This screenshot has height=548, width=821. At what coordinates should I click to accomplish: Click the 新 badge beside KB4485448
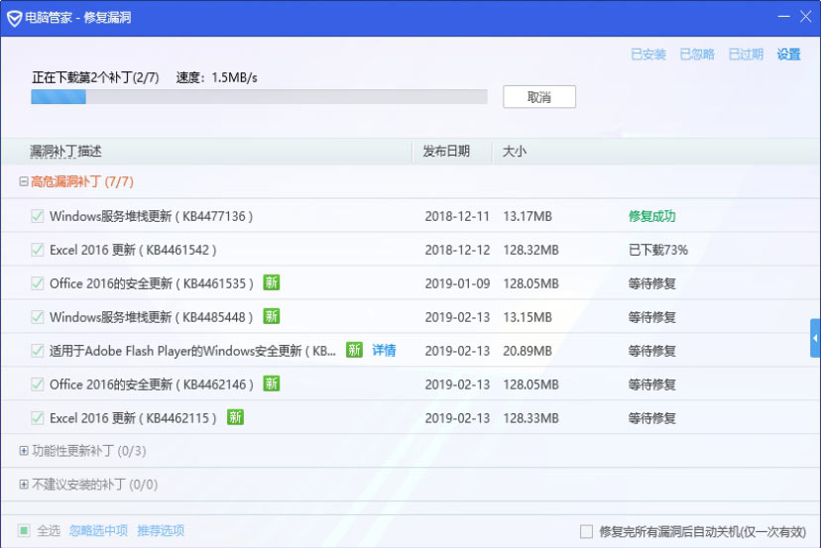[271, 317]
